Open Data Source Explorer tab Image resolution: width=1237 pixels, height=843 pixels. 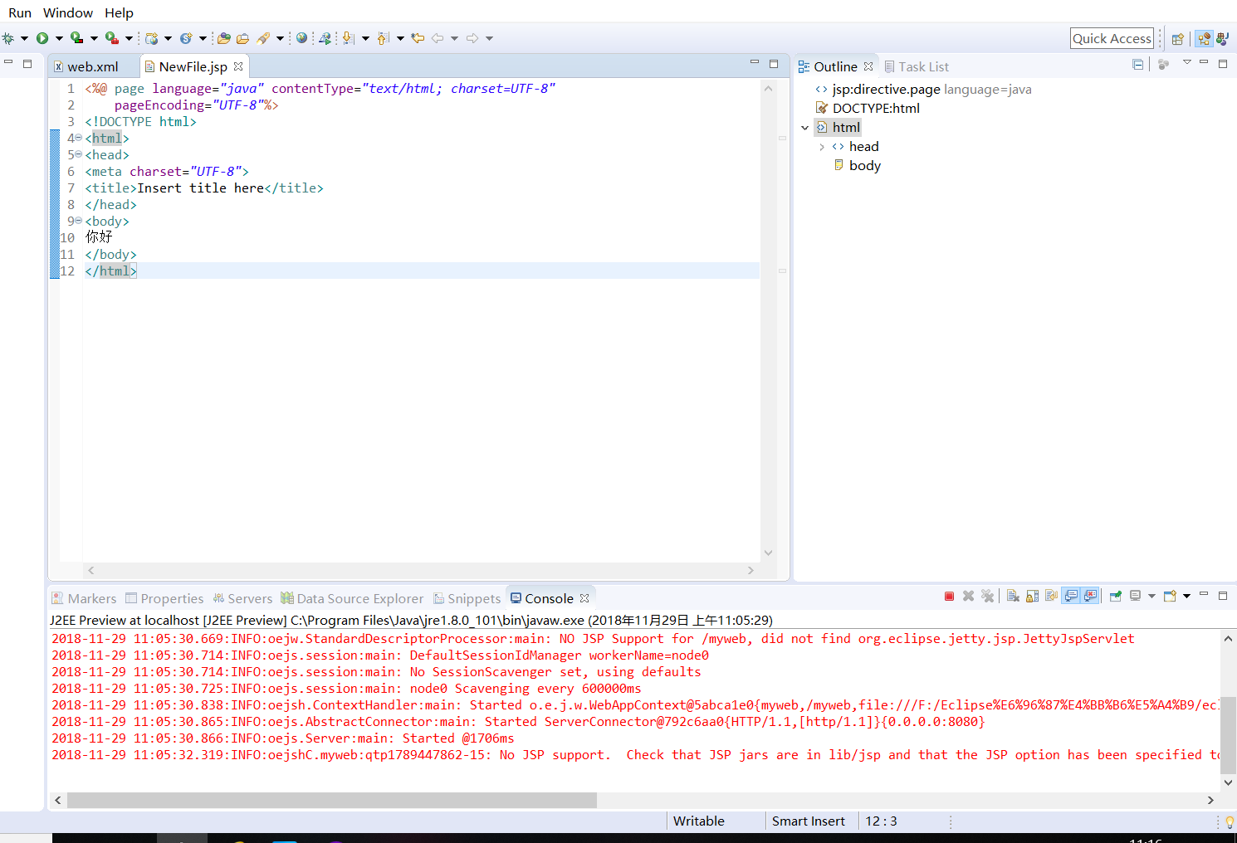(x=352, y=598)
